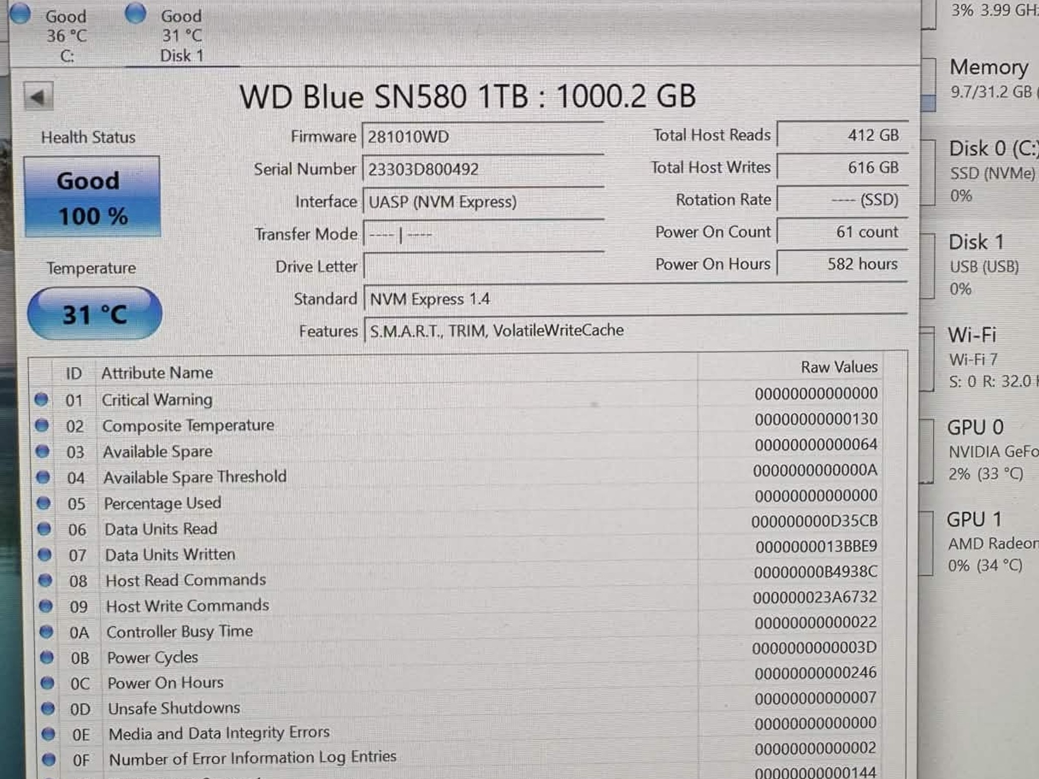Click the status dot for Available Spare row 03

[43, 451]
